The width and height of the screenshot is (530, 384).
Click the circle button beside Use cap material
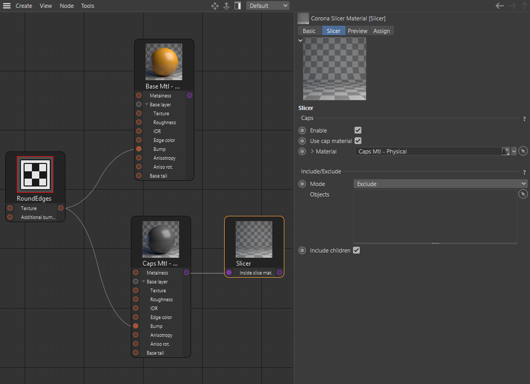(x=302, y=141)
